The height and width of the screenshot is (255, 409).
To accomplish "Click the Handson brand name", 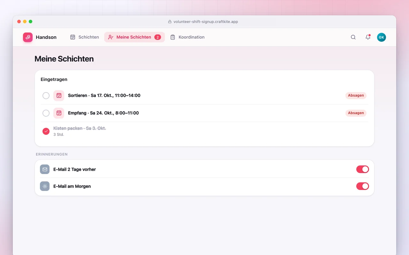I will point(46,37).
